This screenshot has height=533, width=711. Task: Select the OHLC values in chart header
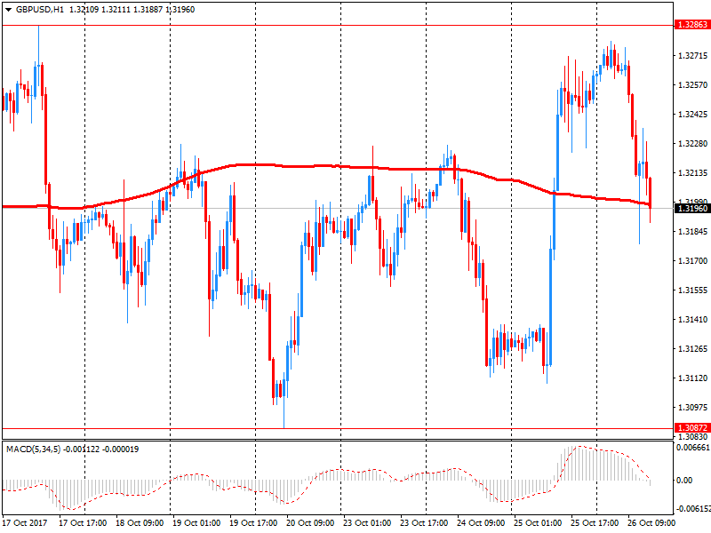click(x=132, y=10)
